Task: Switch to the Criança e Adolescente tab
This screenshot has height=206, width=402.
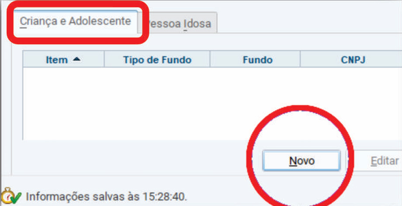Action: [75, 22]
